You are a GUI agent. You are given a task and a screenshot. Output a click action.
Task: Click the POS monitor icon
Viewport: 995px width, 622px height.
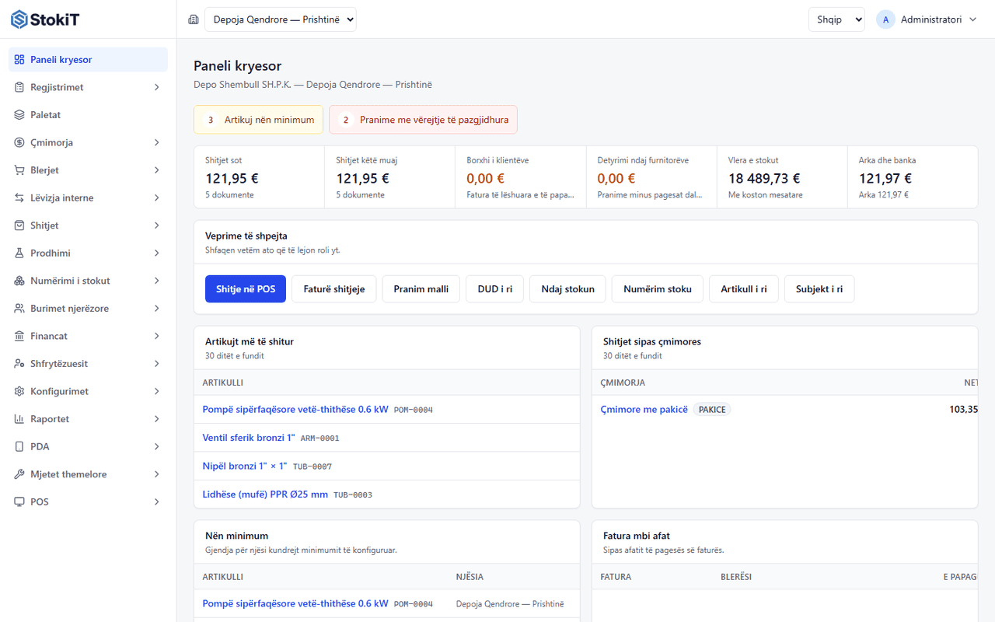(x=19, y=501)
